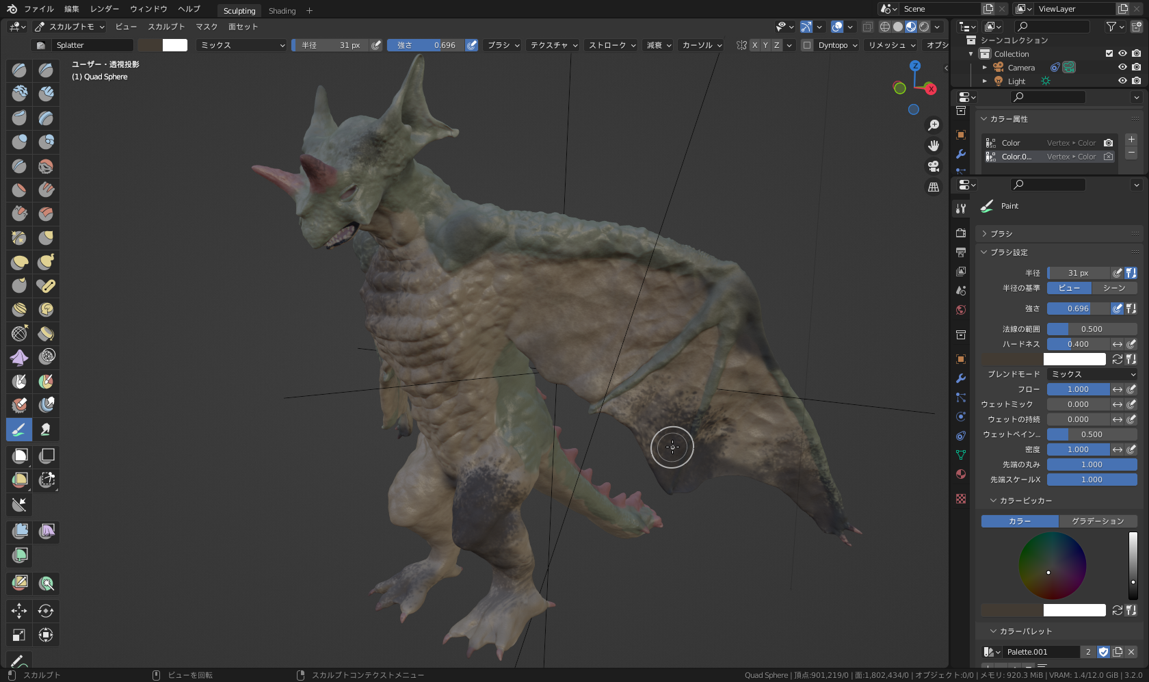Switch color picker to グラデーション
This screenshot has height=682, width=1149.
(x=1098, y=521)
